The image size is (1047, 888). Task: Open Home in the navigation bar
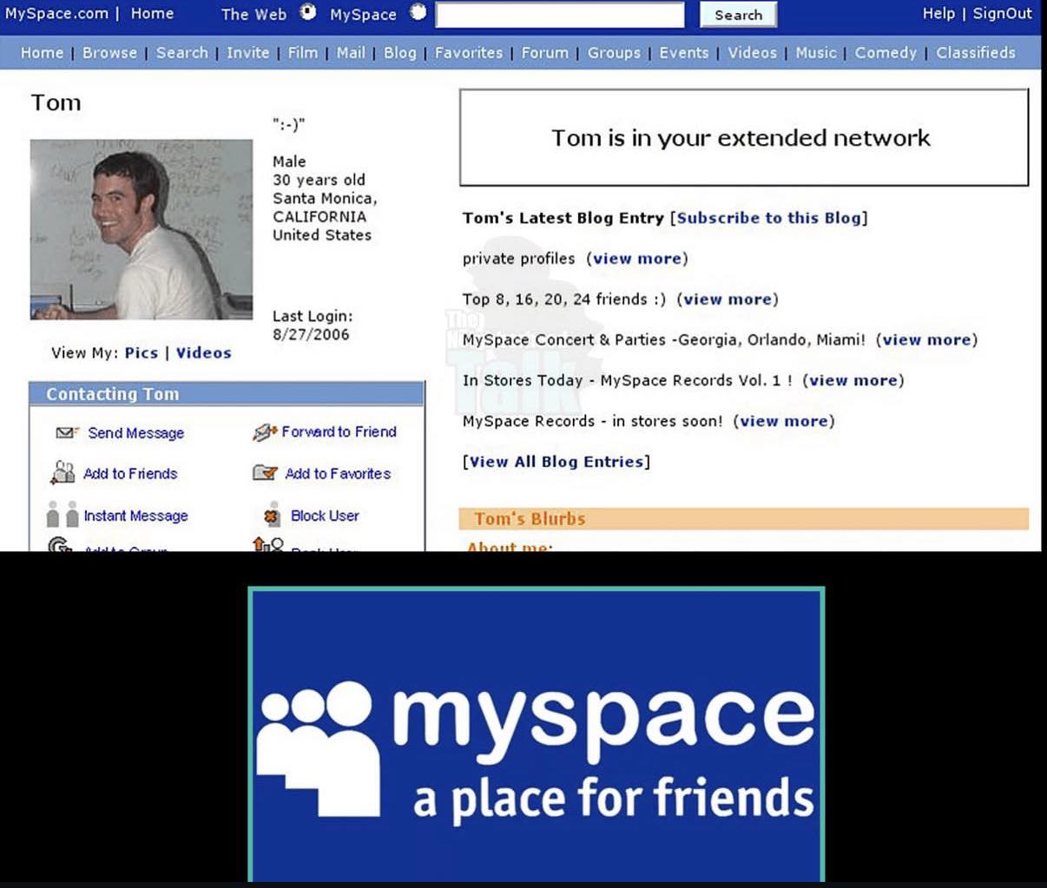coord(42,52)
